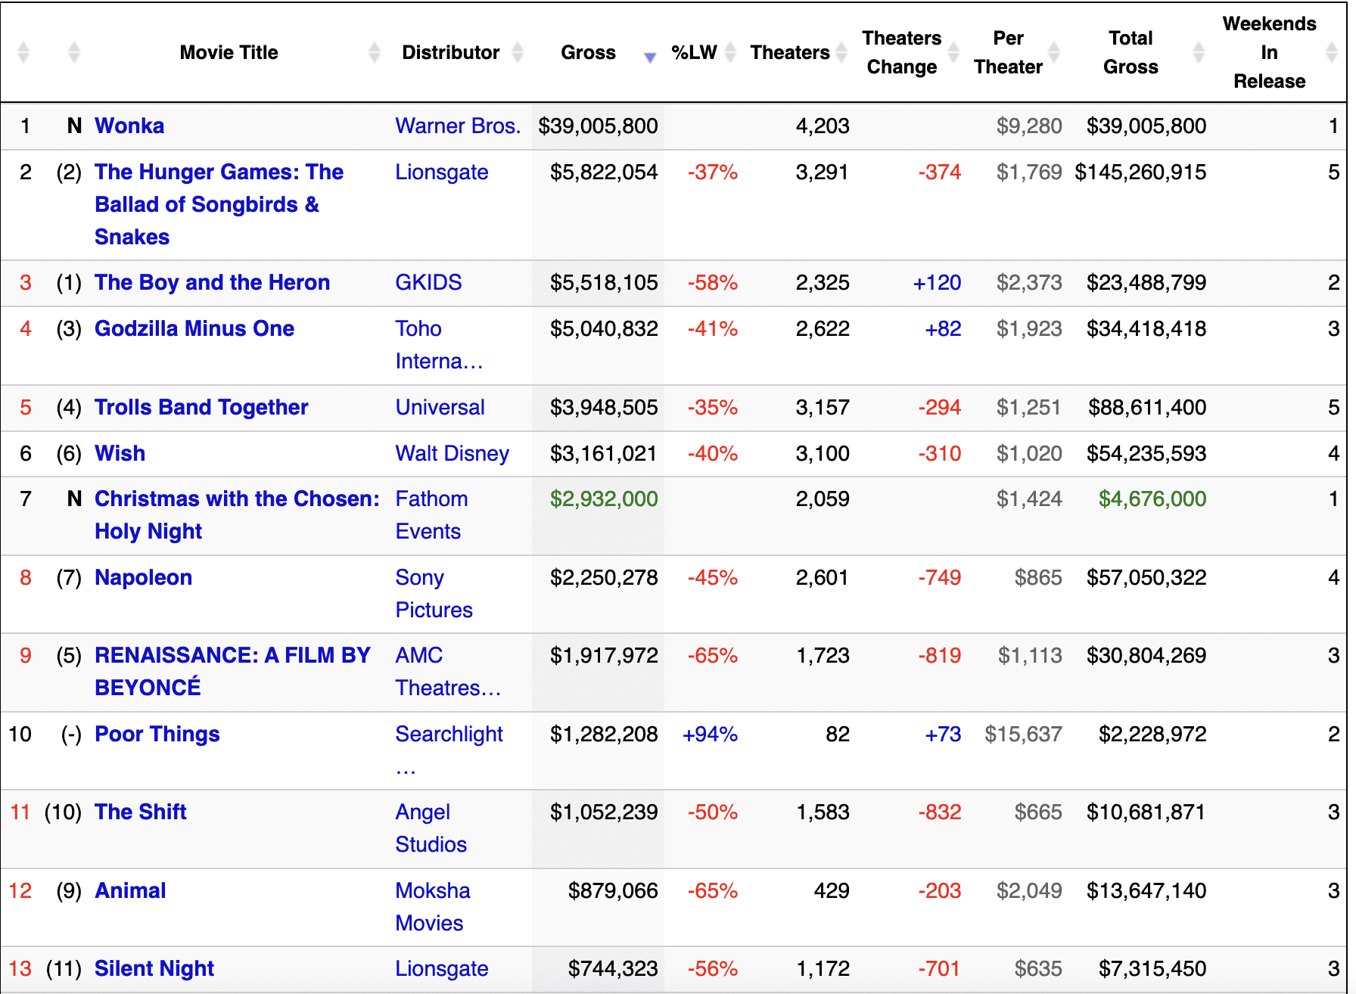Open Godzilla Minus One link
Viewport: 1356px width, 994px height.
click(194, 328)
